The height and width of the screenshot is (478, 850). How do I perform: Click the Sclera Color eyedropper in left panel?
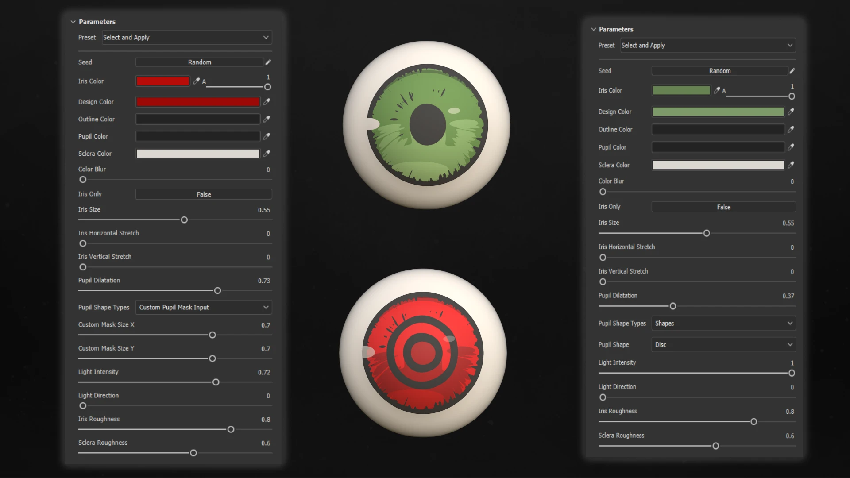click(x=267, y=154)
